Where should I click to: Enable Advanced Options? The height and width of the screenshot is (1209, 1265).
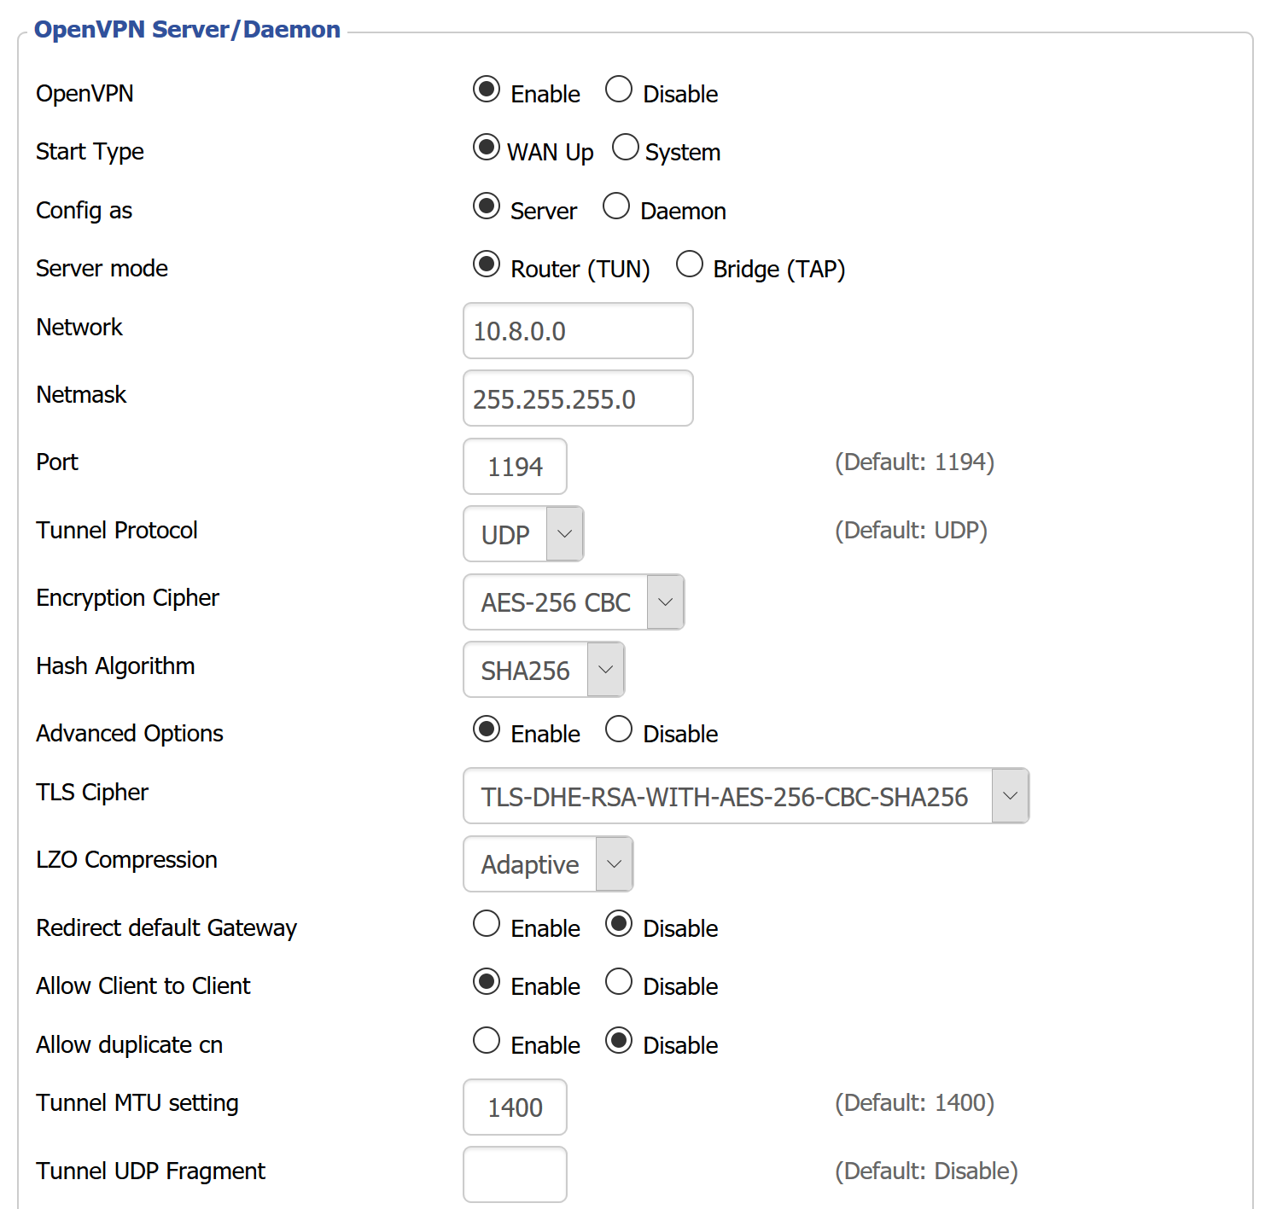pos(487,729)
